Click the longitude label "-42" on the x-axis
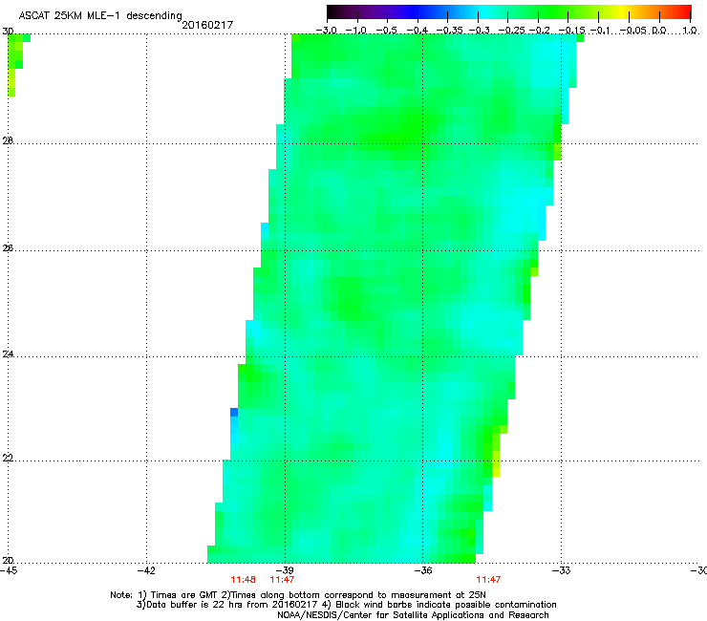This screenshot has height=621, width=707. pyautogui.click(x=146, y=571)
